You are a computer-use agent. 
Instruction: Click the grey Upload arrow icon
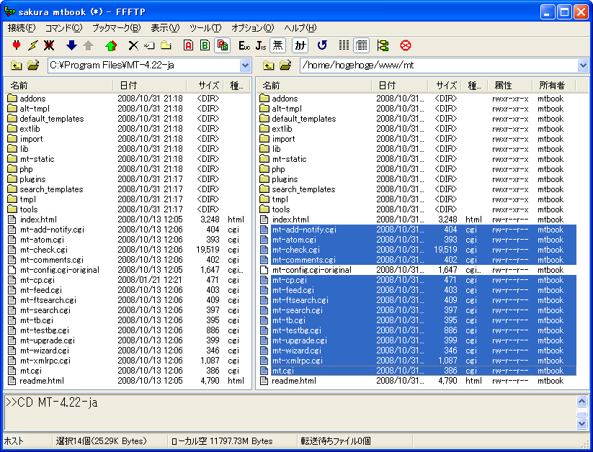[x=88, y=45]
